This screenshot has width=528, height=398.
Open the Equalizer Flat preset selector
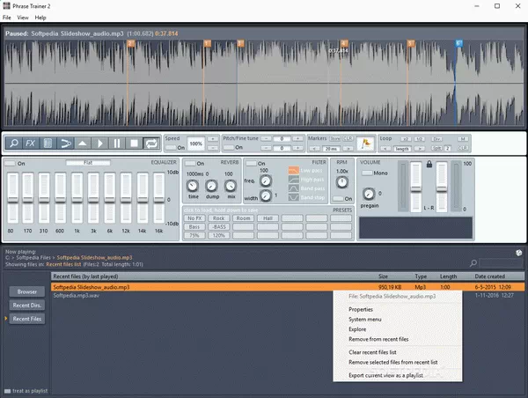88,163
